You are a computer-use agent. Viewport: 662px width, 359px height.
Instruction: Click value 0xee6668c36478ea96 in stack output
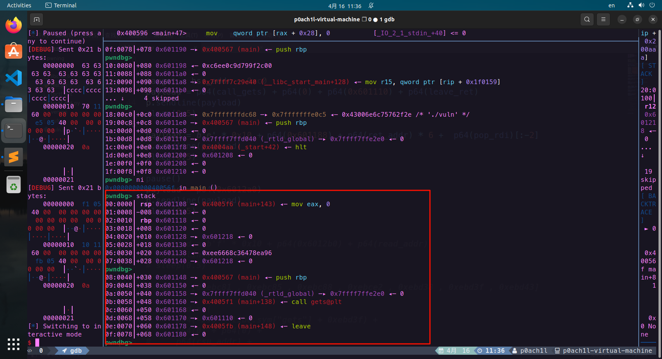pyautogui.click(x=237, y=253)
